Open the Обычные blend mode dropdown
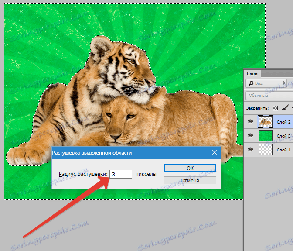Viewport: 293px width, 251px height. [269, 96]
